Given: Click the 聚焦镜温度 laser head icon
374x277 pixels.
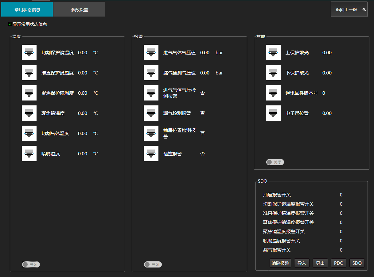Looking at the screenshot, I should tap(29, 113).
